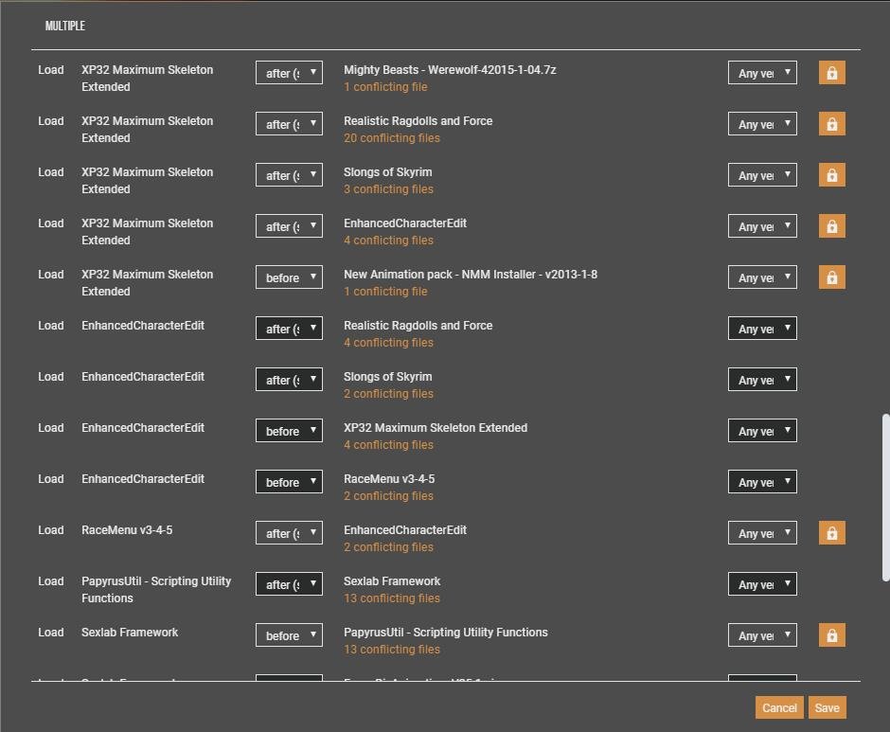
Task: View 2 conflicting files for RaceMenu after EnhancedCharacterEdit
Action: [388, 547]
